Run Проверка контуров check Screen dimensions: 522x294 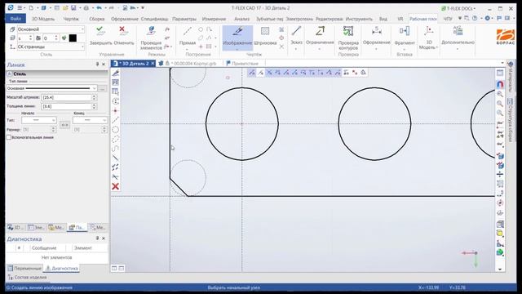click(x=348, y=38)
